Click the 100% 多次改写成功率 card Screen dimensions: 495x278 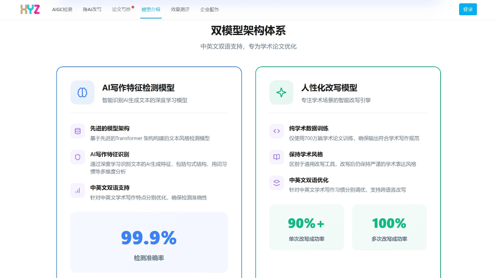(389, 227)
